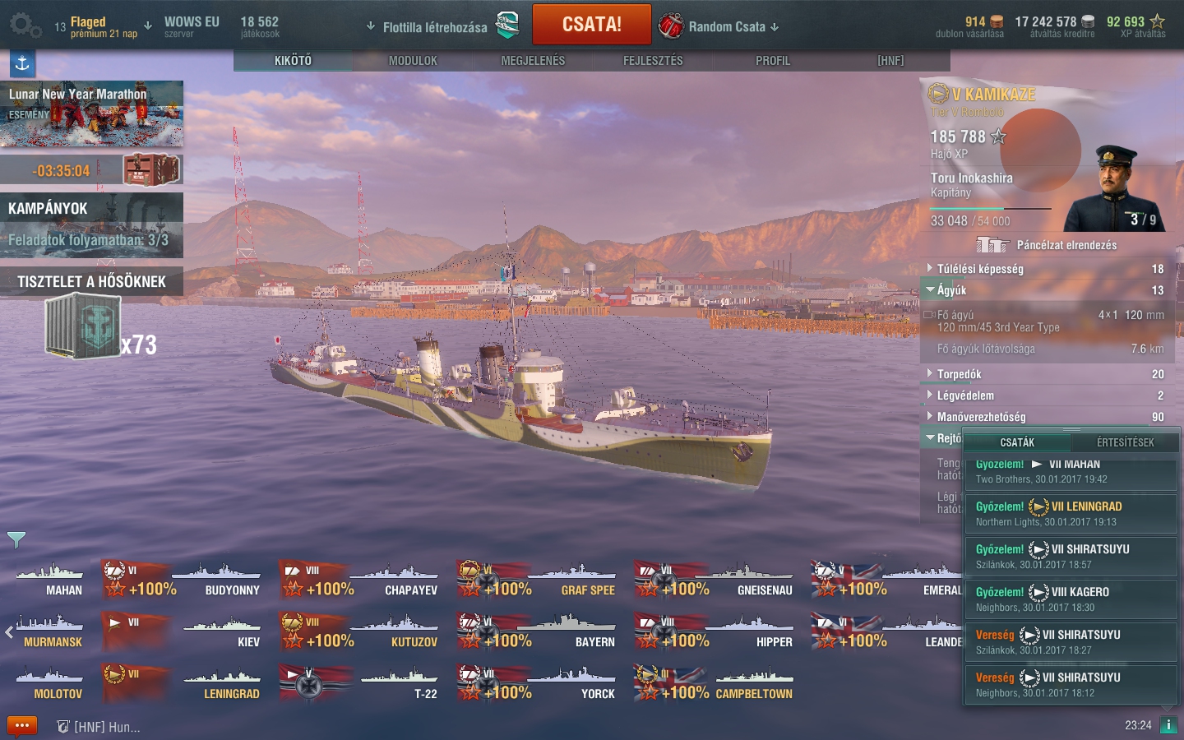Click the green info icon

[x=1168, y=725]
